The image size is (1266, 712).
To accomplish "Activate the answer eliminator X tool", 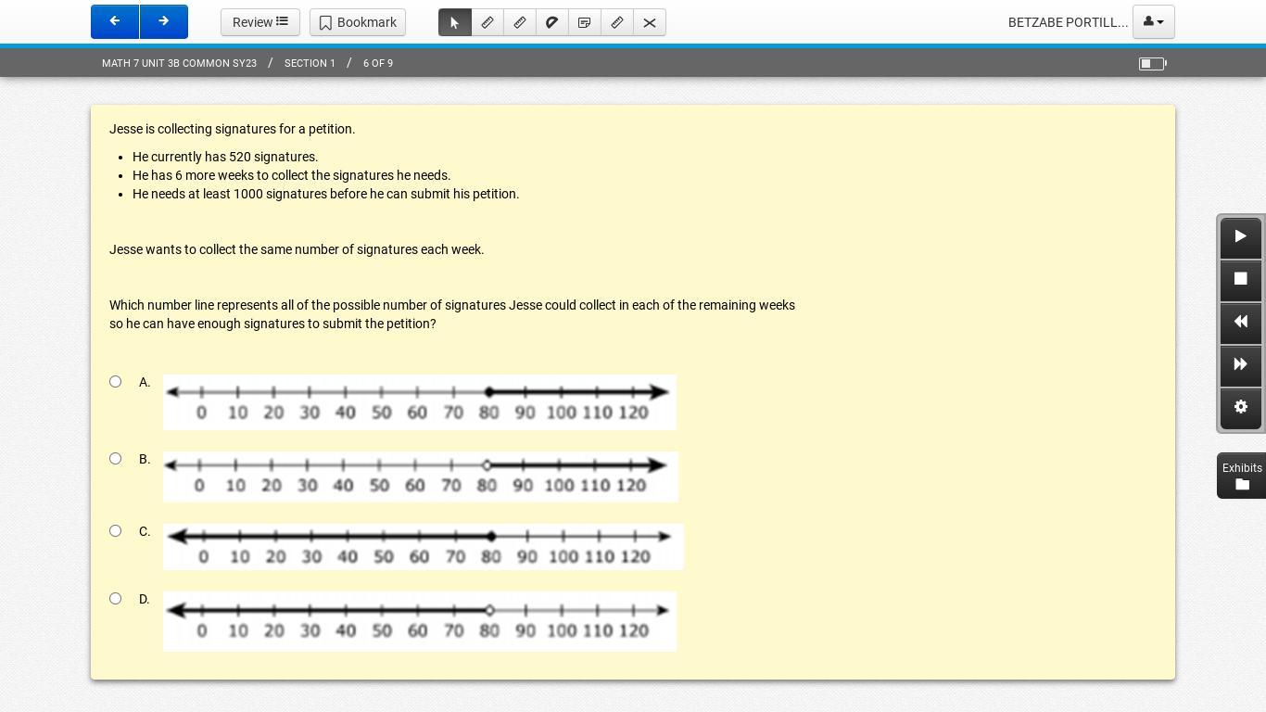I will [650, 22].
